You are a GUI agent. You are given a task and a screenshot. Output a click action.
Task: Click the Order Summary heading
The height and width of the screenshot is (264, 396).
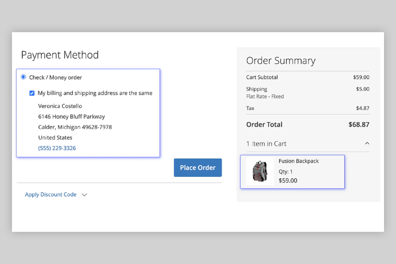click(281, 61)
